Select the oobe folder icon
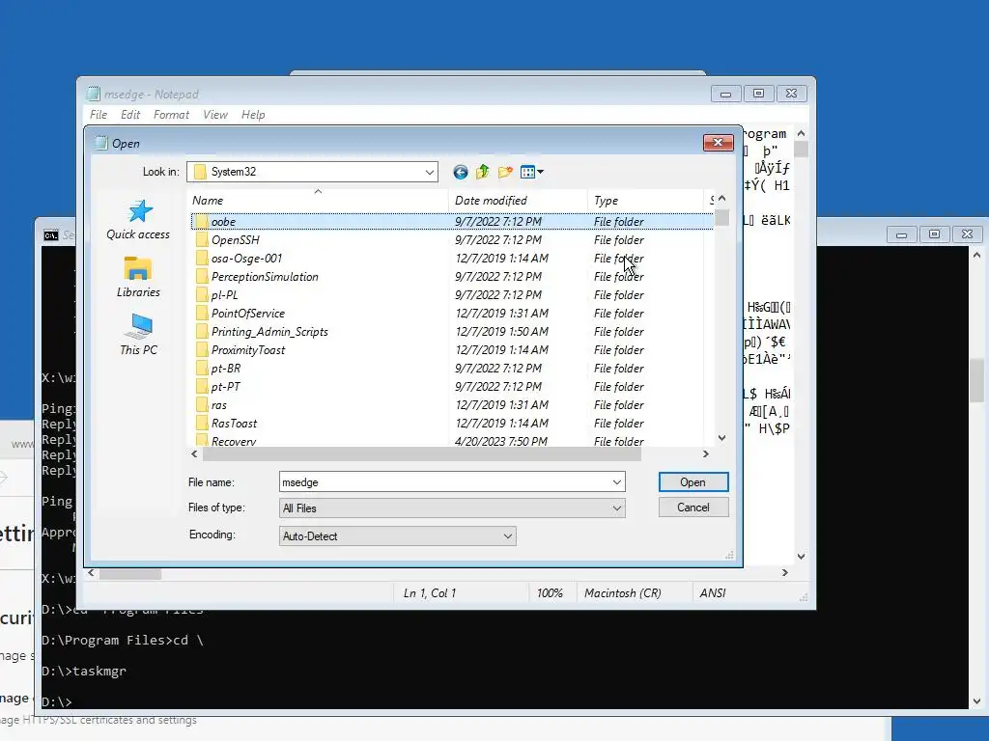 coord(201,222)
